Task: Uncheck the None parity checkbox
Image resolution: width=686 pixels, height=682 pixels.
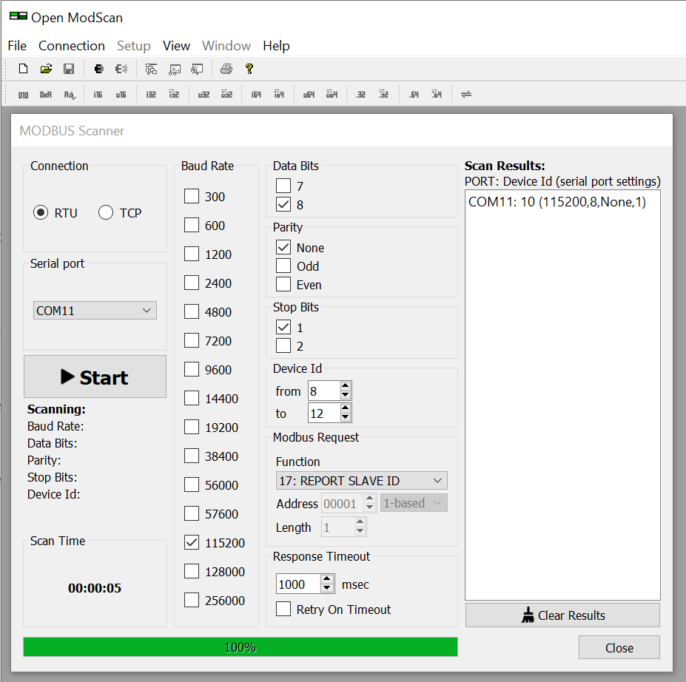Action: click(283, 248)
